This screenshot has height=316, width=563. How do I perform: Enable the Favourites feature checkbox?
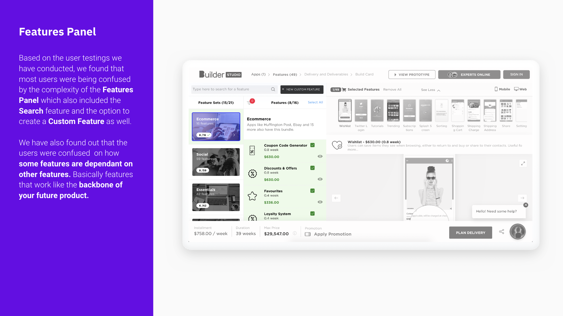pyautogui.click(x=313, y=191)
